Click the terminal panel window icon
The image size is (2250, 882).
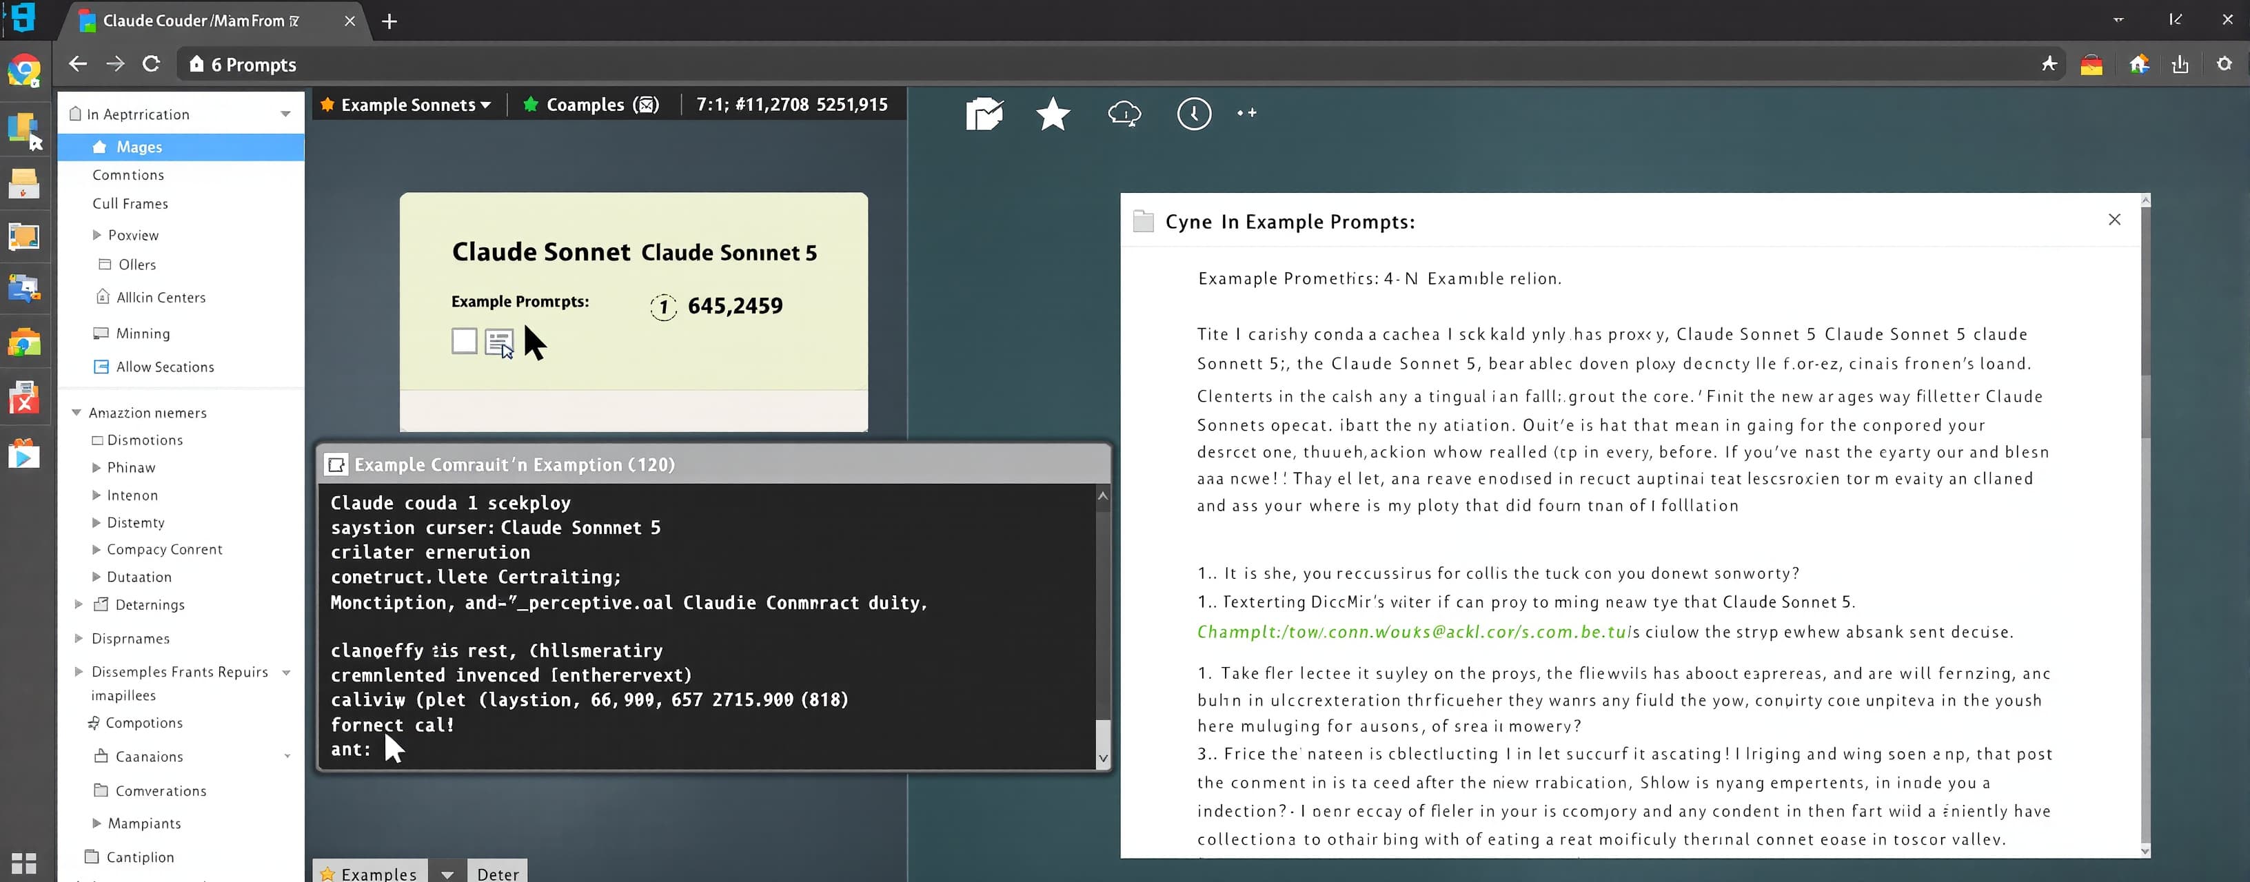336,464
